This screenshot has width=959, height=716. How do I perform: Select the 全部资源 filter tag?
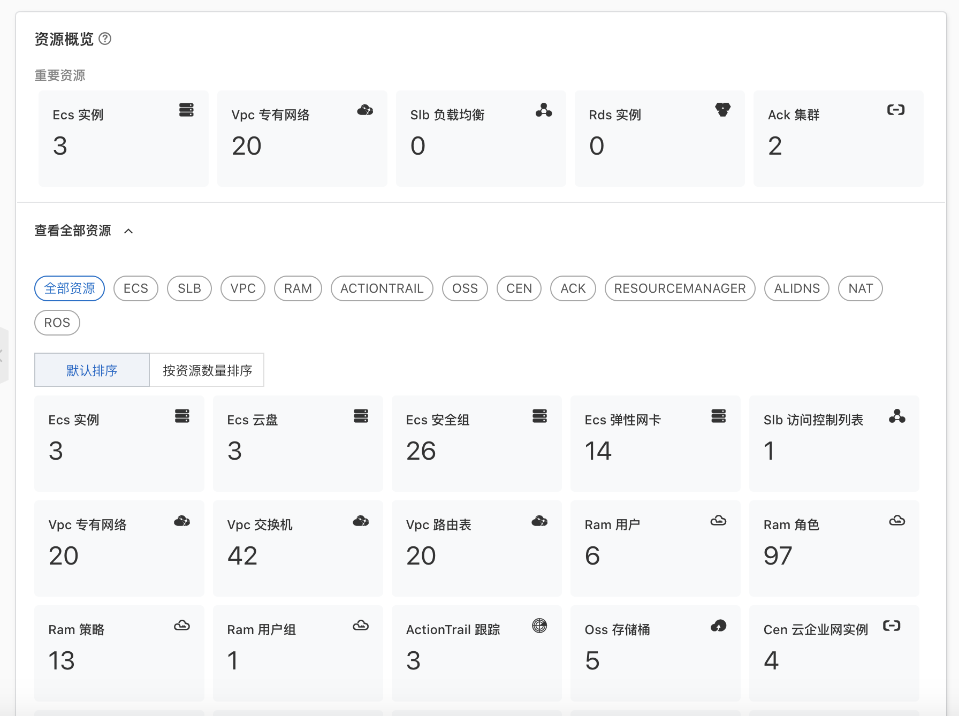[70, 288]
